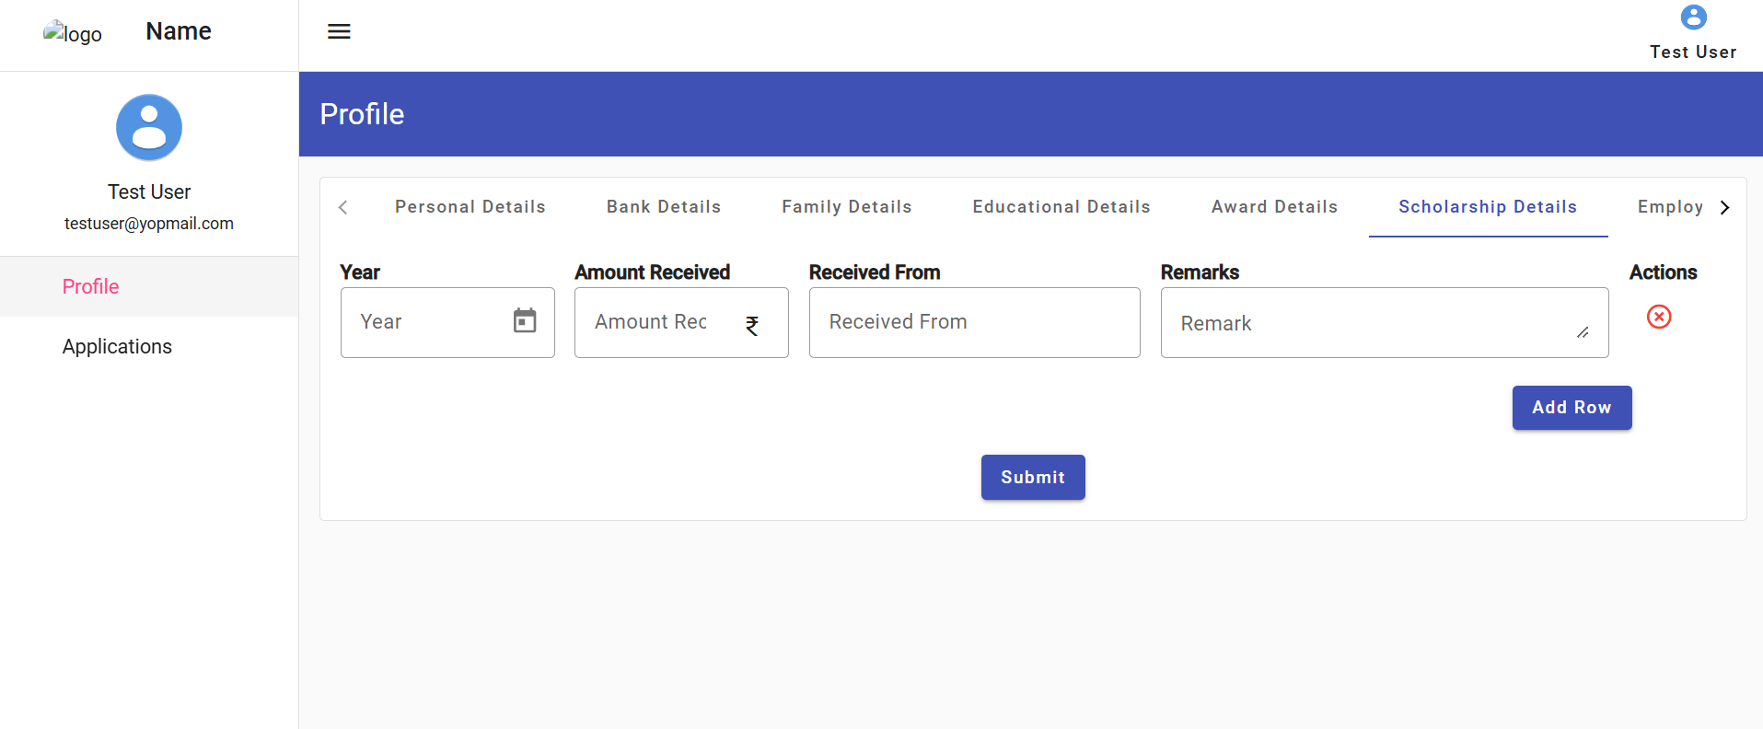The image size is (1763, 729).
Task: Click the Test User avatar in header
Action: click(x=1693, y=17)
